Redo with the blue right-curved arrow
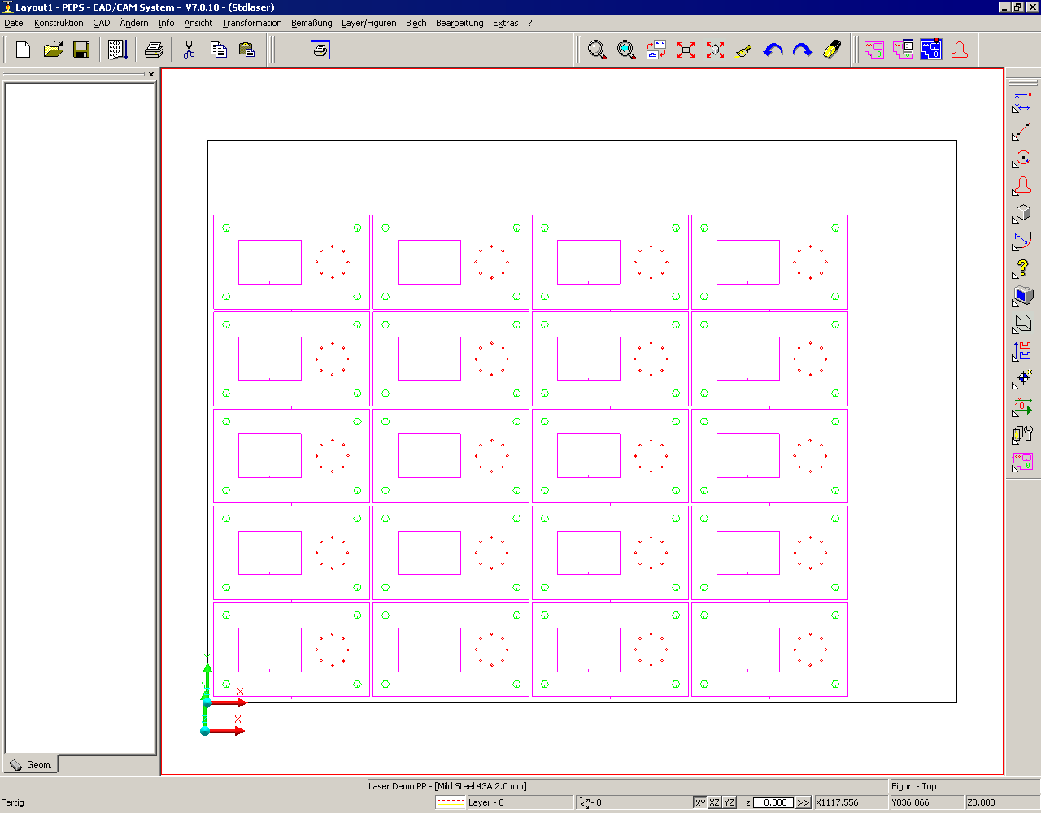The height and width of the screenshot is (813, 1041). click(x=802, y=50)
